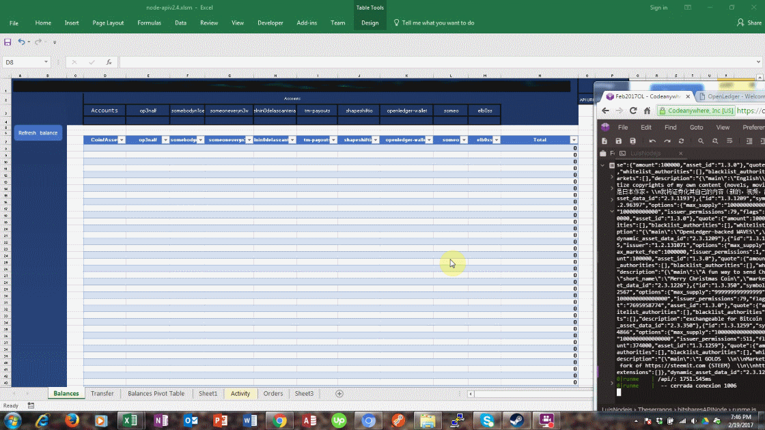Open op3nalf column filter dropdown
Screen dimensions: 765x430
pos(165,140)
